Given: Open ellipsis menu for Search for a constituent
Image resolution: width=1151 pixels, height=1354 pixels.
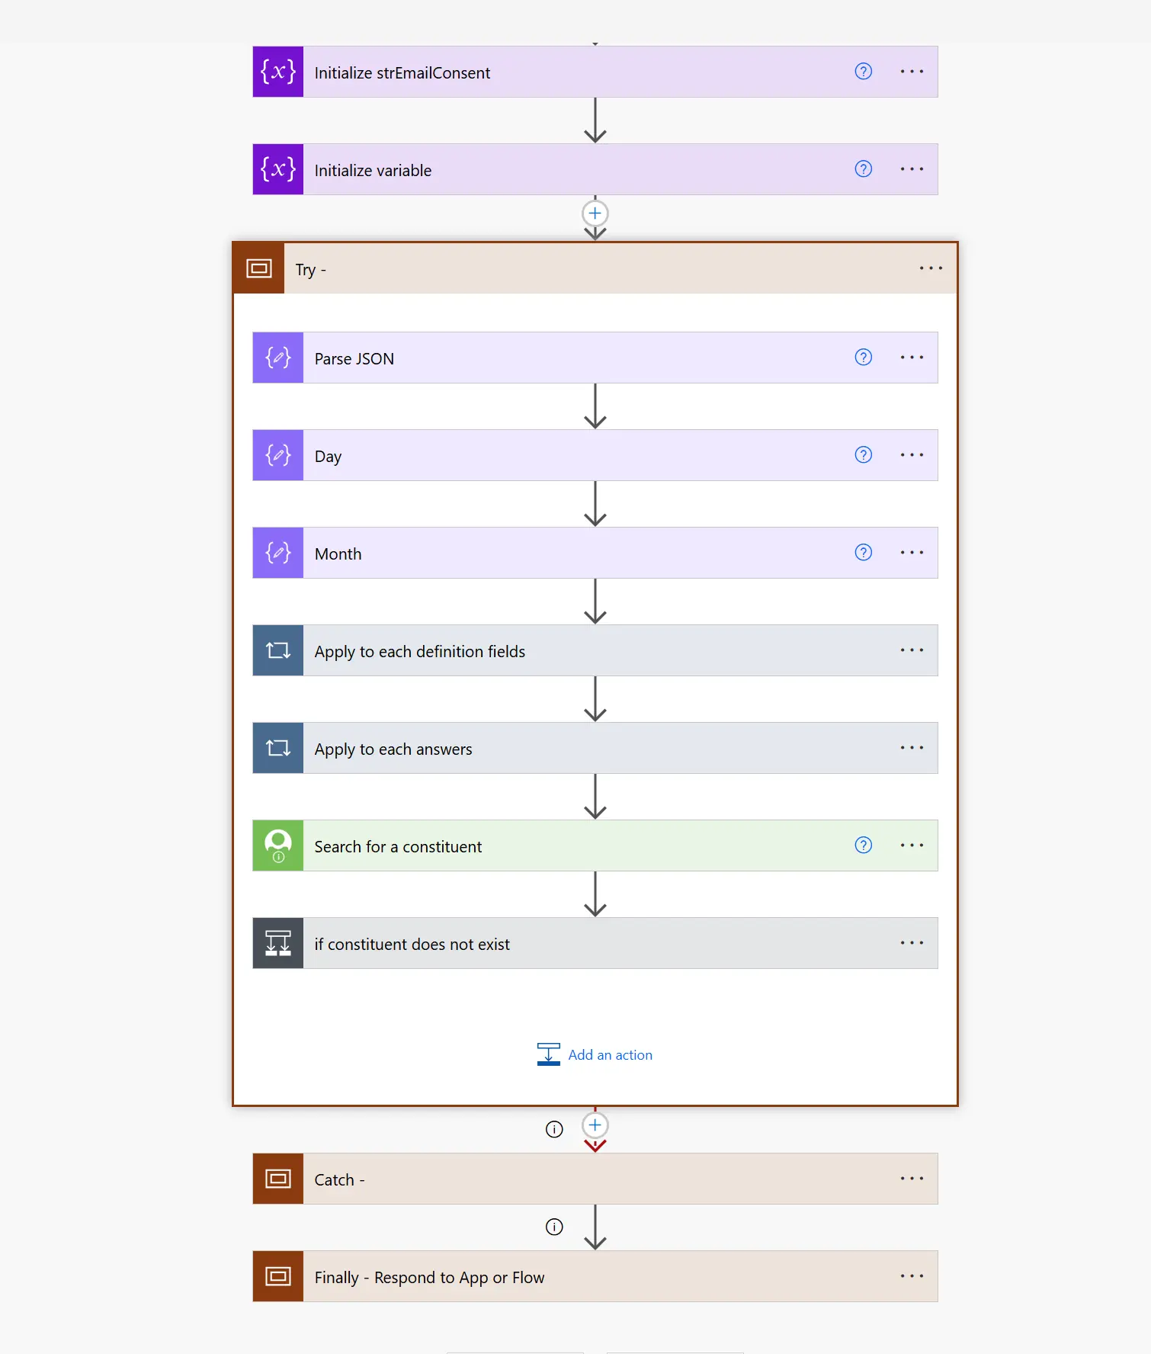Looking at the screenshot, I should [912, 845].
